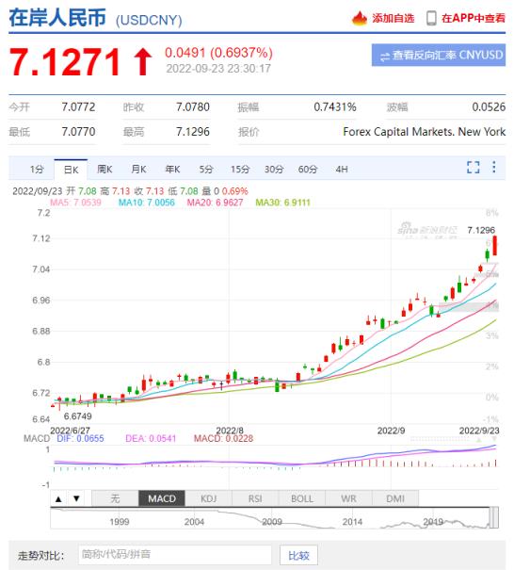
Task: Click the right handle of the timeline range
Action: click(x=494, y=516)
